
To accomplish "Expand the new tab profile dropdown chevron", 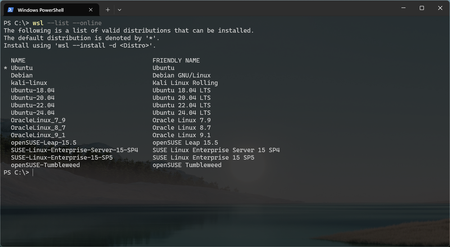I will (x=119, y=9).
